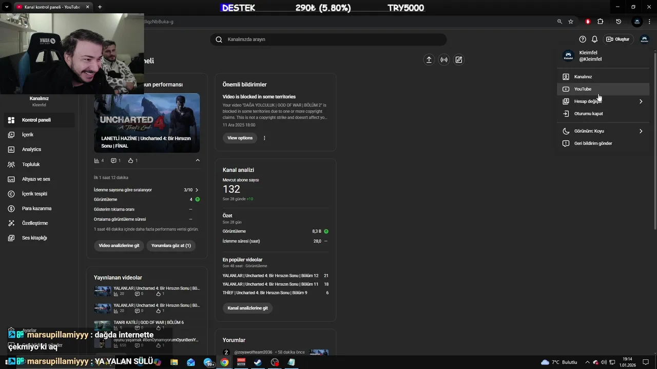Click the weather 7°C Bulutlu widget

[559, 362]
